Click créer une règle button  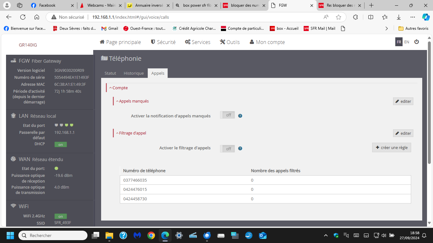pyautogui.click(x=391, y=147)
